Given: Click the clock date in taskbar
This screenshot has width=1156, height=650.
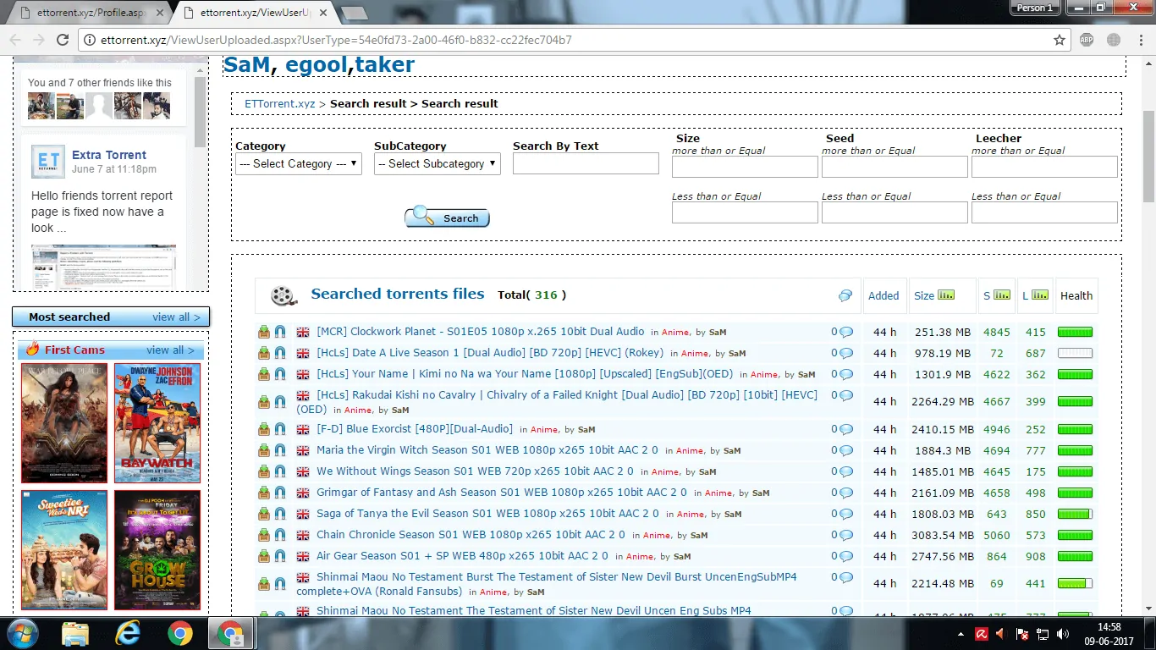Looking at the screenshot, I should point(1108,634).
